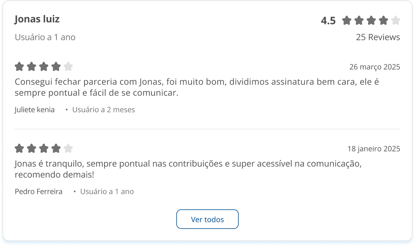Click the empty fifth star of Juliete's review
Screen dimensions: 415x246
point(68,66)
